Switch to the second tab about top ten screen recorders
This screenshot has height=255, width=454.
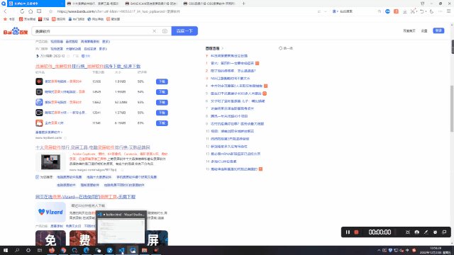point(93,4)
